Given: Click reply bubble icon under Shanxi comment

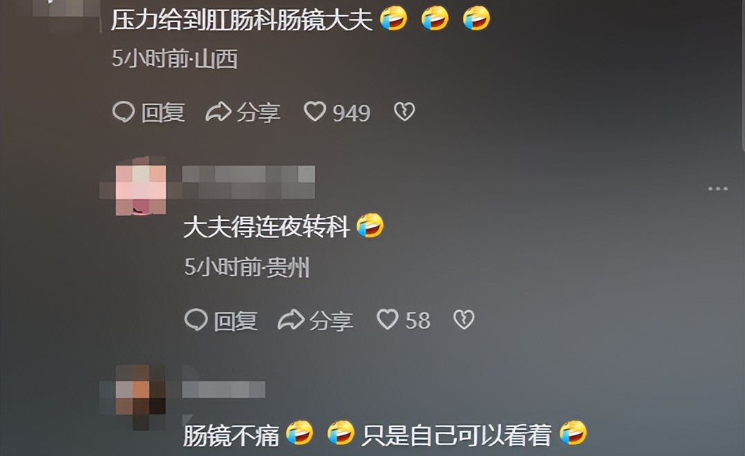Looking at the screenshot, I should pos(124,112).
